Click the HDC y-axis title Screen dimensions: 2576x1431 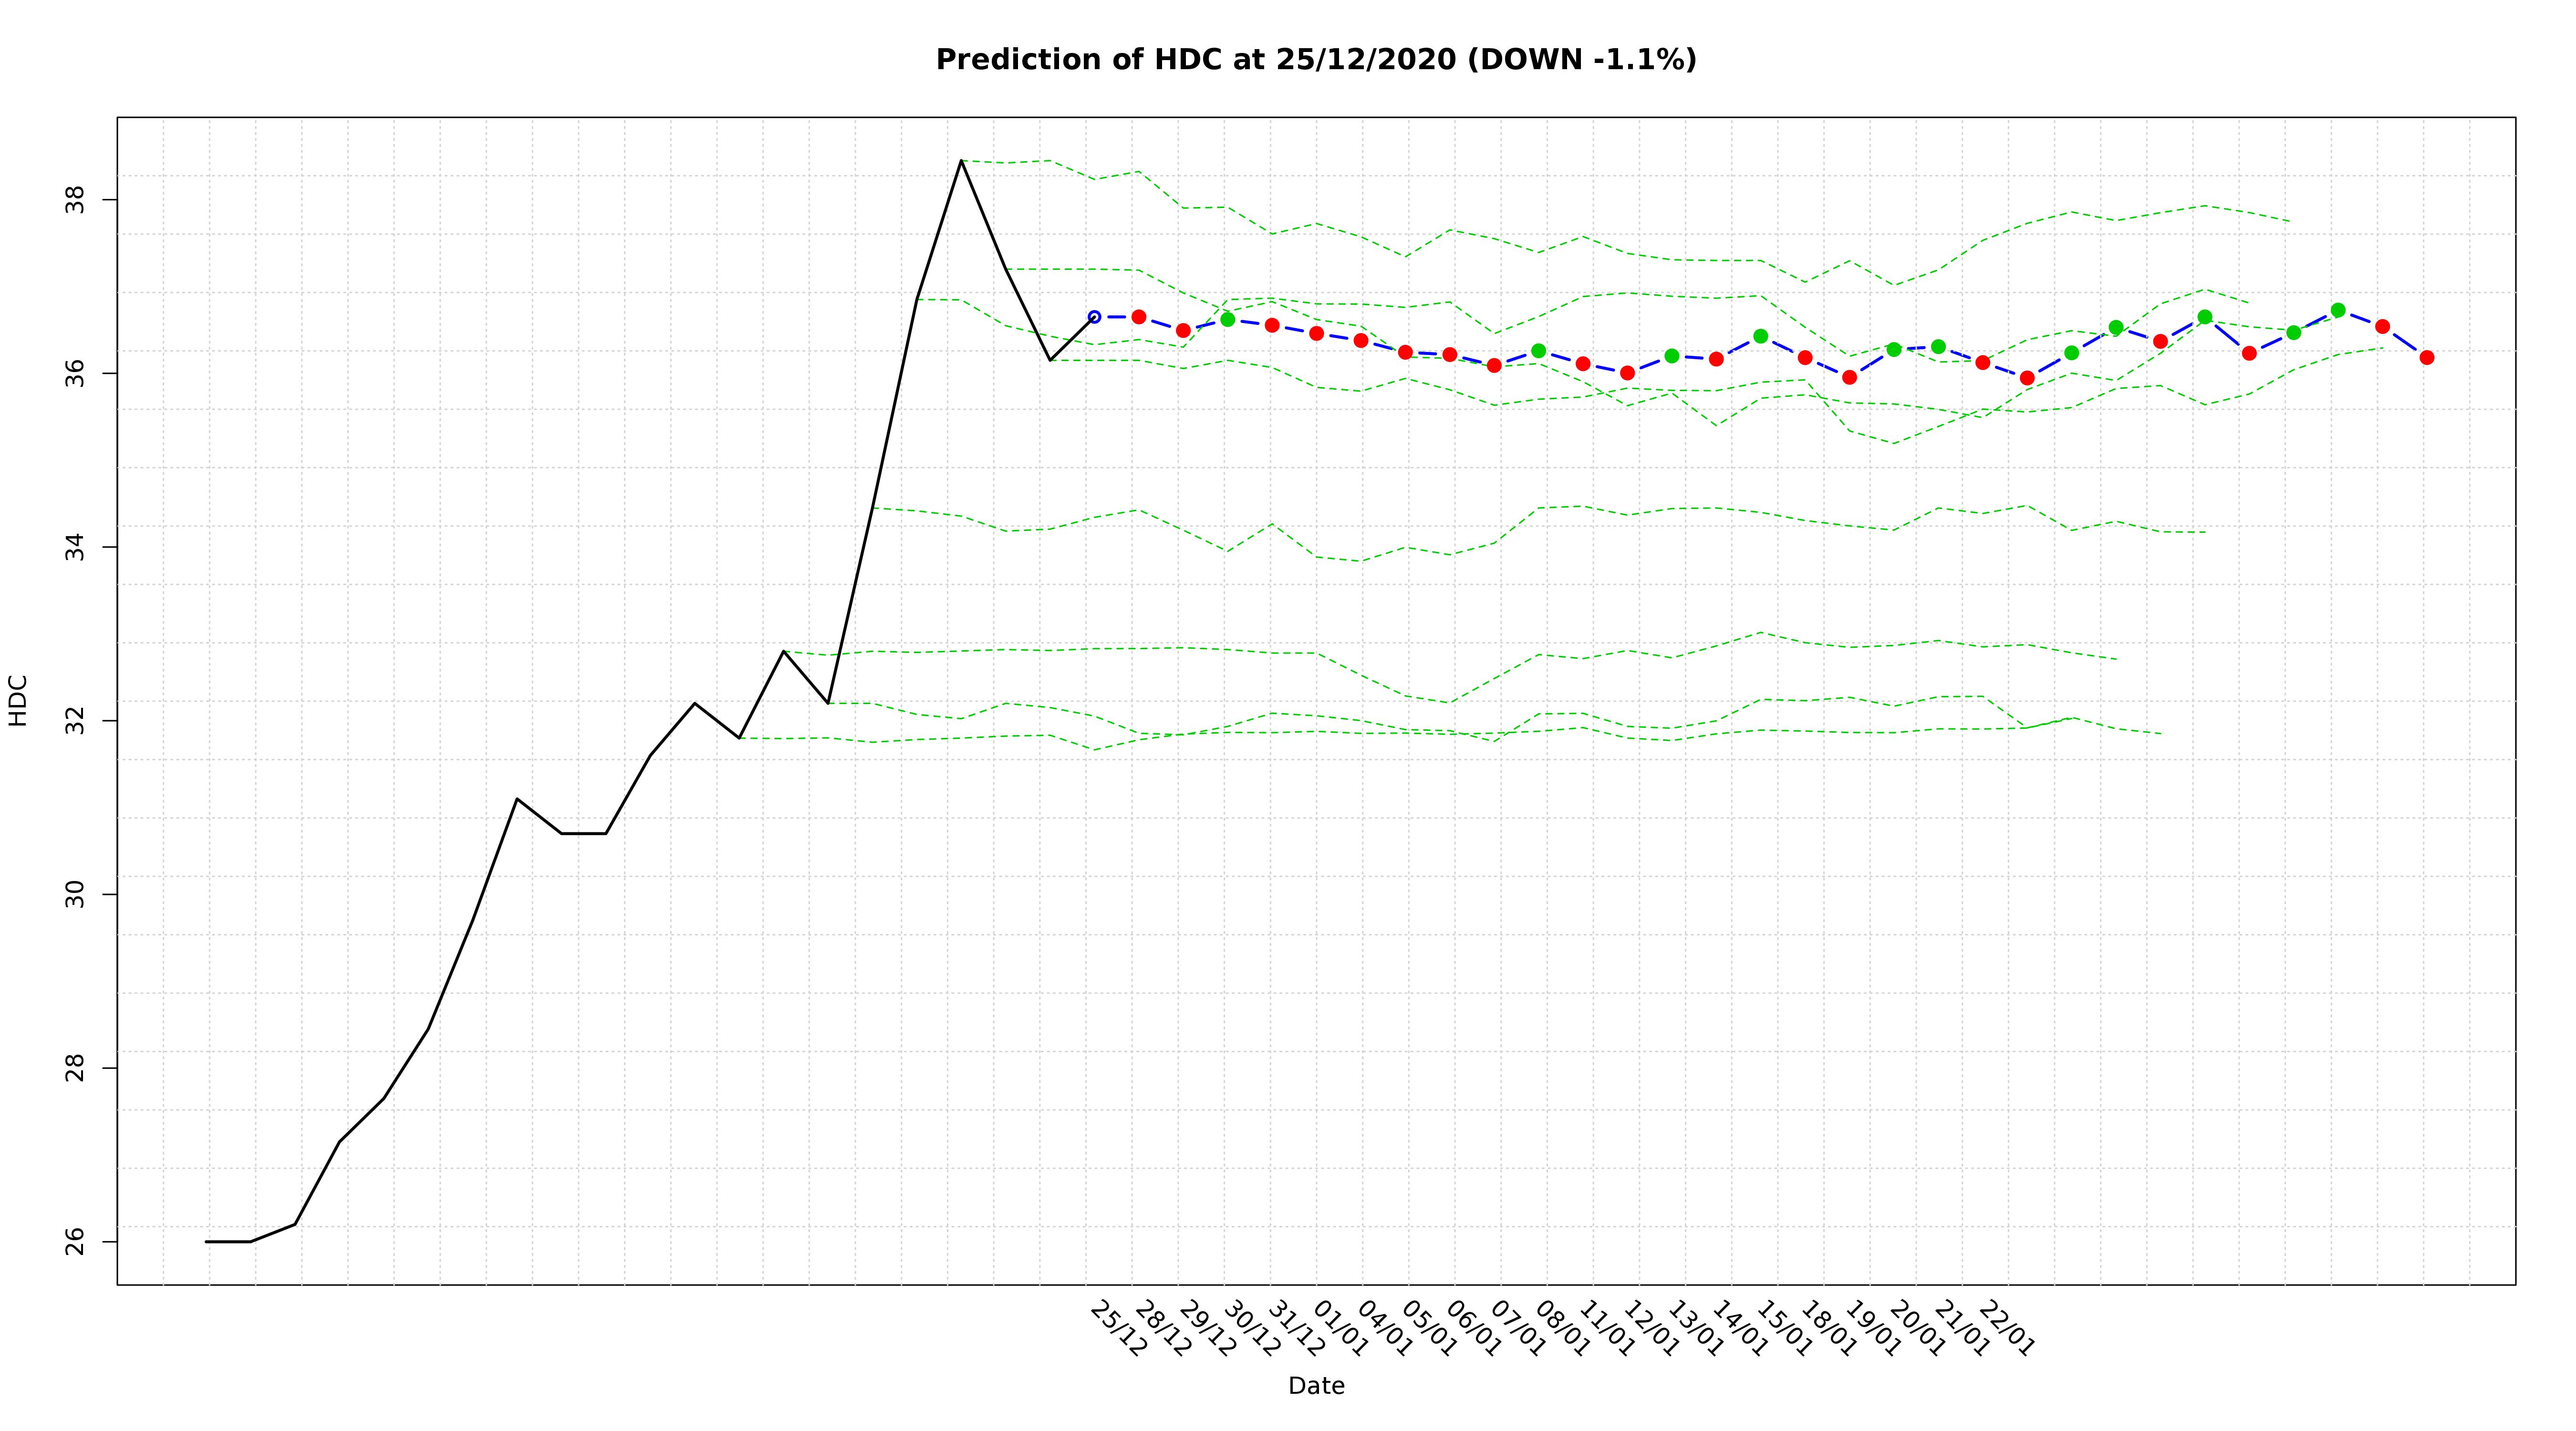point(18,700)
